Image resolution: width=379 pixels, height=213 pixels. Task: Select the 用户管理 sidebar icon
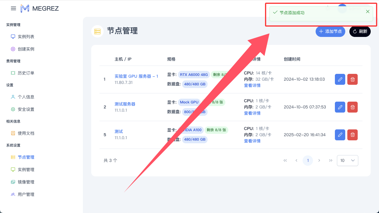[x=13, y=194]
